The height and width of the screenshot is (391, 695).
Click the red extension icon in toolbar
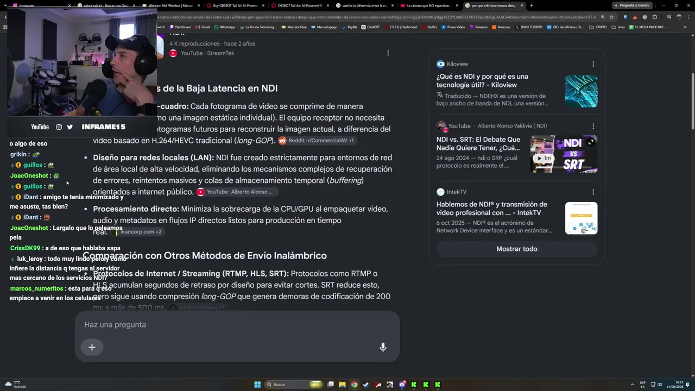635,17
